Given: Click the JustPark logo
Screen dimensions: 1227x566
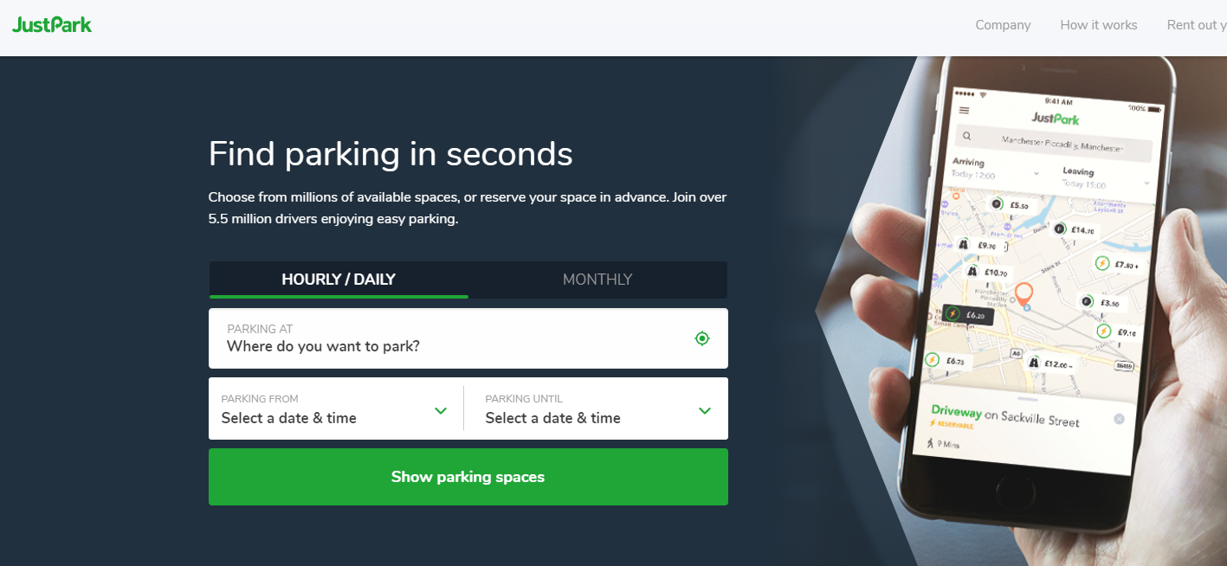Looking at the screenshot, I should point(52,24).
